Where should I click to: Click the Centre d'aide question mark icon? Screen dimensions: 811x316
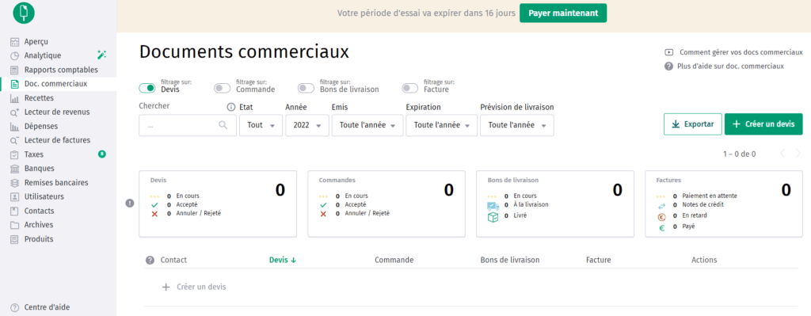pyautogui.click(x=14, y=307)
